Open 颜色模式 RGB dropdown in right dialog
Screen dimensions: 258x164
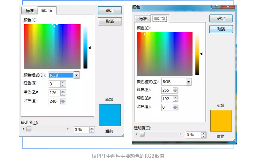[x=188, y=82]
